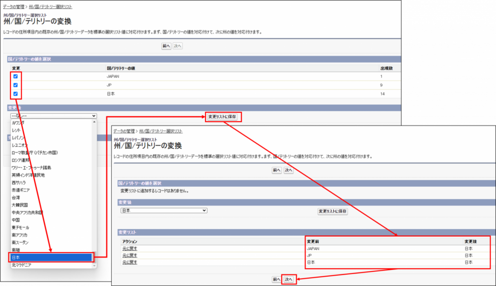Toggle the checkbox for the JAPAN row
This screenshot has width=496, height=286.
(x=15, y=77)
